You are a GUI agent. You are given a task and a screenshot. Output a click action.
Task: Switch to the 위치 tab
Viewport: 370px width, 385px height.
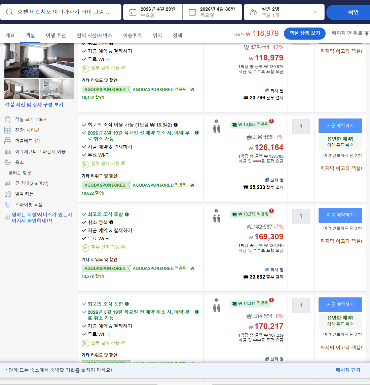pyautogui.click(x=157, y=35)
